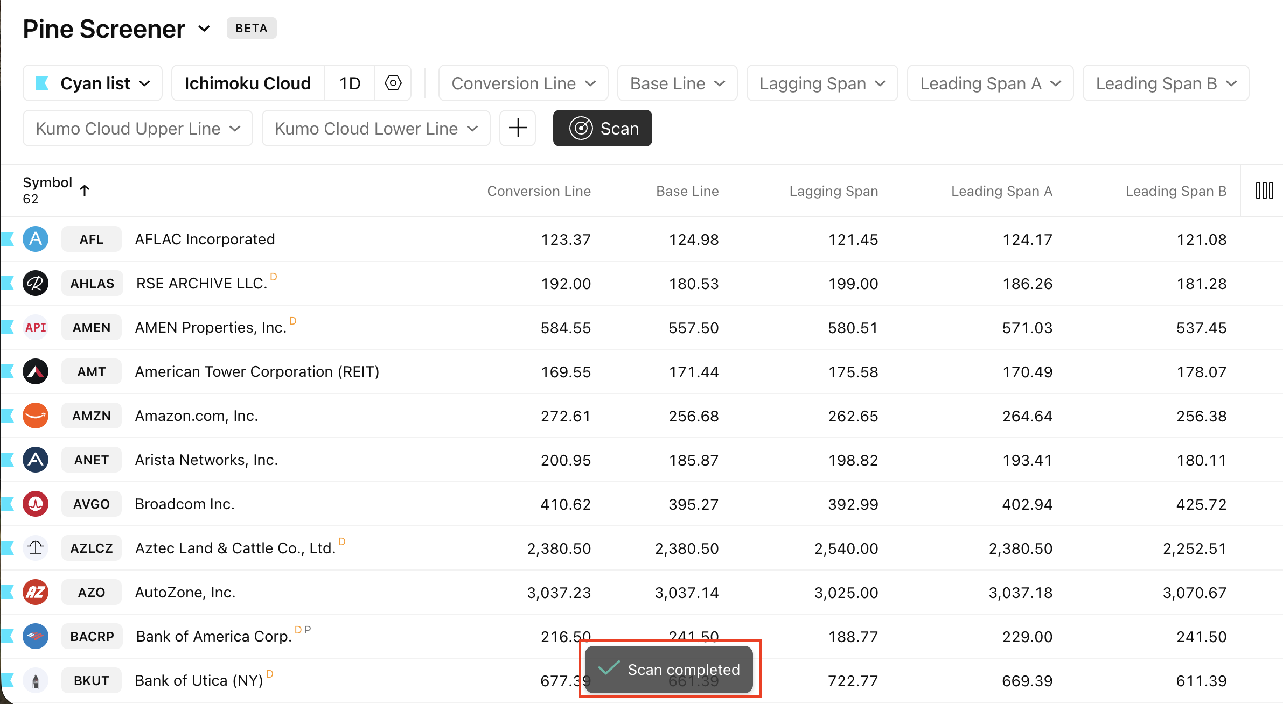Image resolution: width=1283 pixels, height=704 pixels.
Task: Click the column setup icon
Action: coord(1264,191)
